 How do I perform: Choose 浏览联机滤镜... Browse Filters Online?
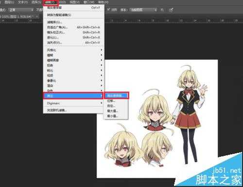(74, 111)
